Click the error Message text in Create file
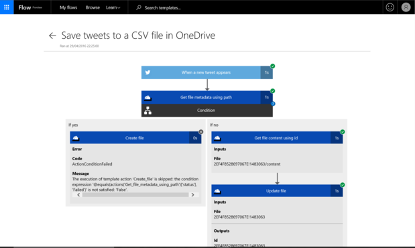Screen dimensions: 415x248 pos(135,184)
